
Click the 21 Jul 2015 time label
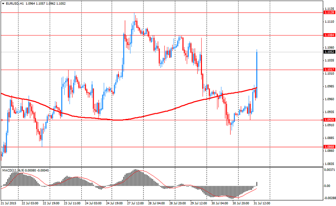click(9, 203)
